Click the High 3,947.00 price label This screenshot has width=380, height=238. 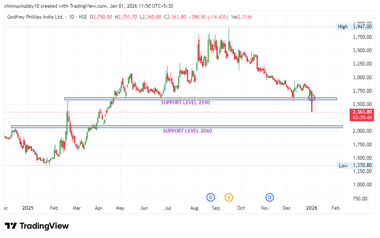coord(355,27)
